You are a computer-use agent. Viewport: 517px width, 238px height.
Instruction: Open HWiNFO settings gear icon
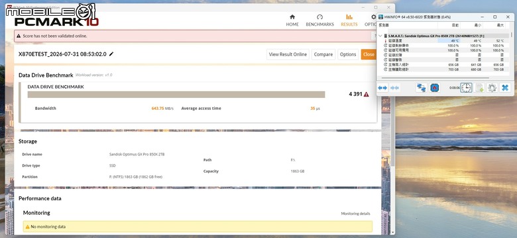pos(492,88)
